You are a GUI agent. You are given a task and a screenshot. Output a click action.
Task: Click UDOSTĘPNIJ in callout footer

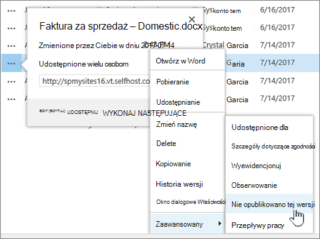click(x=82, y=112)
